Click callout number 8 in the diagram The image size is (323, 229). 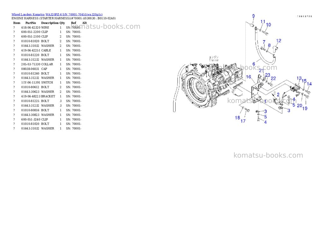(x=269, y=45)
